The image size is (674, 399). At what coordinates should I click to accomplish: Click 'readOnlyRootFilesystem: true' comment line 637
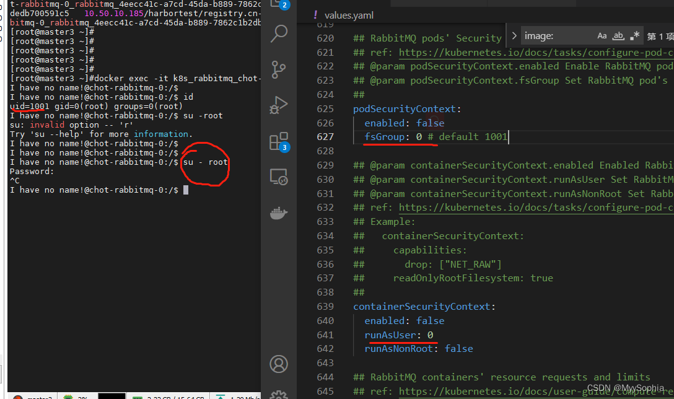tap(473, 278)
